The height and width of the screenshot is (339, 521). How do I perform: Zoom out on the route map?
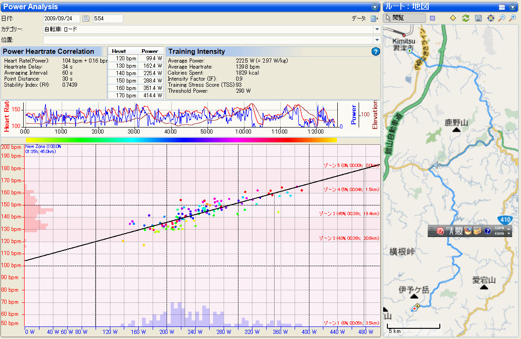[502, 18]
